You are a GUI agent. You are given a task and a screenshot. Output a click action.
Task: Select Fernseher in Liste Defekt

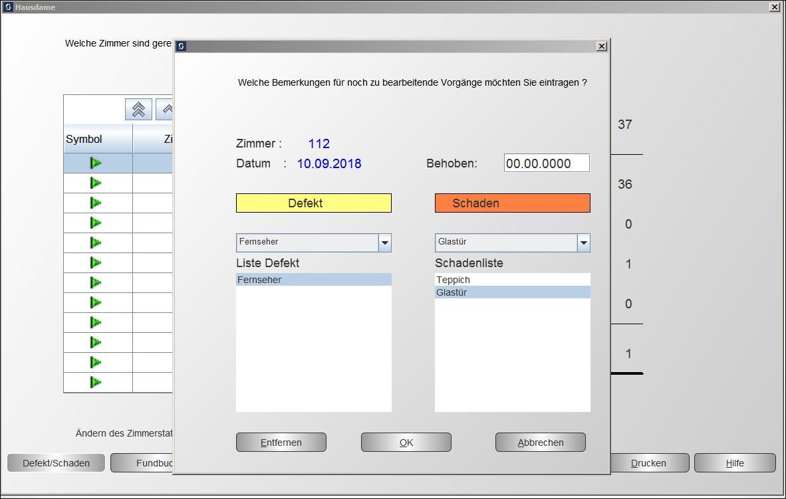pyautogui.click(x=313, y=280)
